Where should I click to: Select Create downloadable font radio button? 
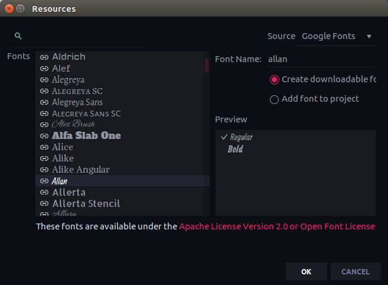(x=274, y=80)
